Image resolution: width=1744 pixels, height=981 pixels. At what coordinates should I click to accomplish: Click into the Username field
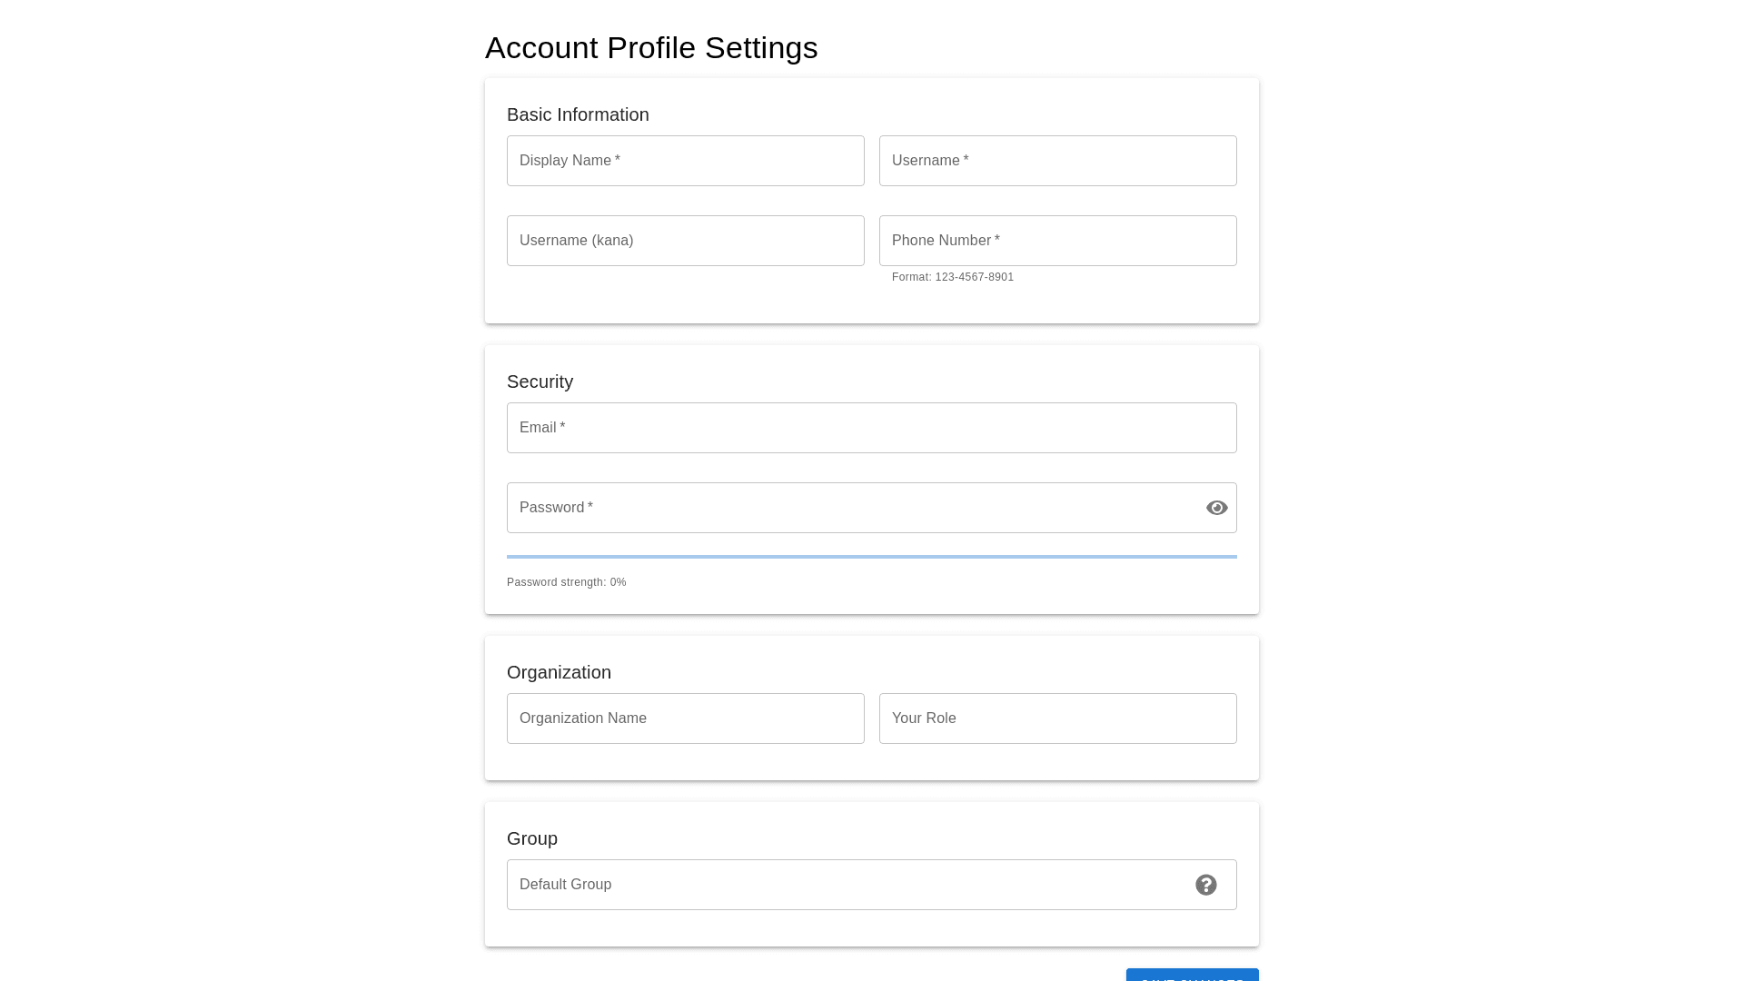pos(1058,161)
